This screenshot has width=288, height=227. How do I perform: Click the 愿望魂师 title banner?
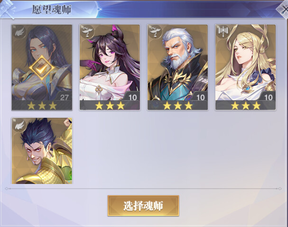[52, 9]
